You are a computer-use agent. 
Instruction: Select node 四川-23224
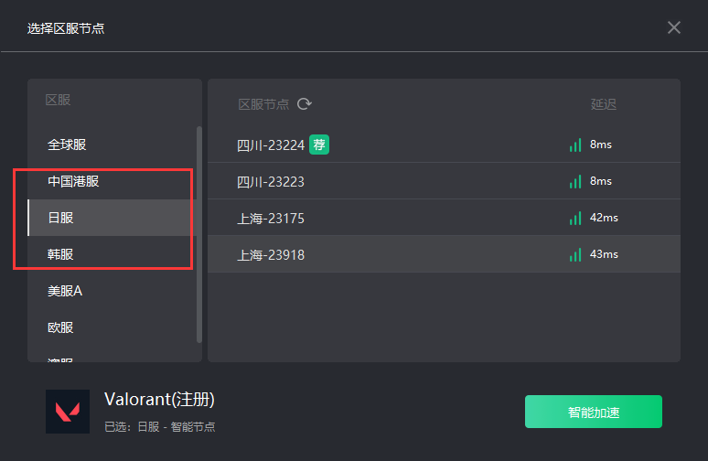click(x=270, y=145)
